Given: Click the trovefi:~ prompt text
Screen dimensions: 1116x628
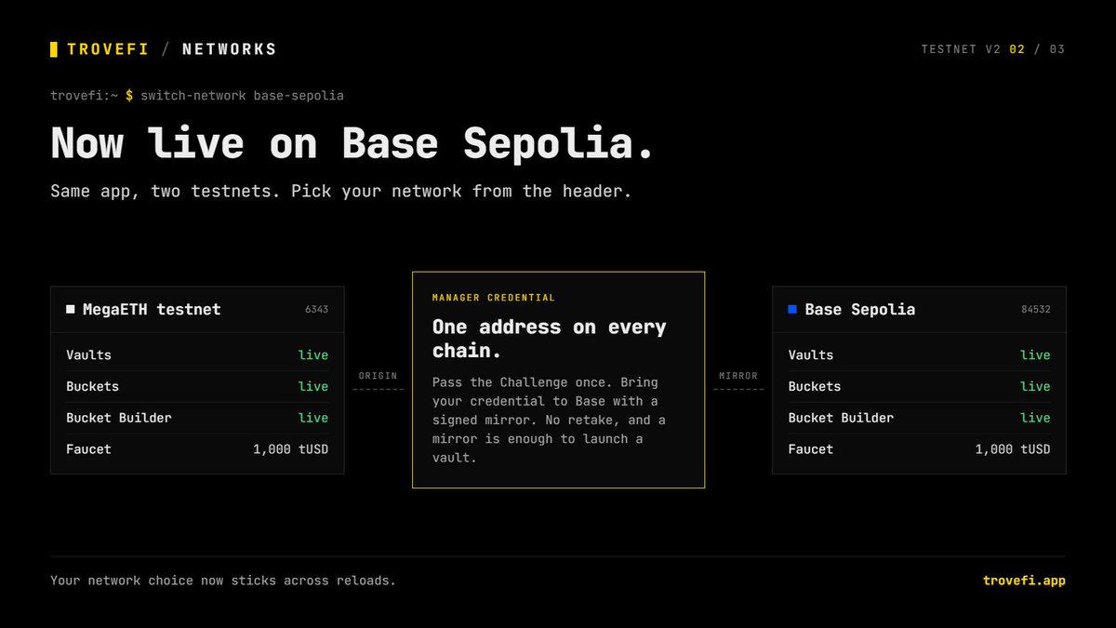Looking at the screenshot, I should (x=84, y=96).
